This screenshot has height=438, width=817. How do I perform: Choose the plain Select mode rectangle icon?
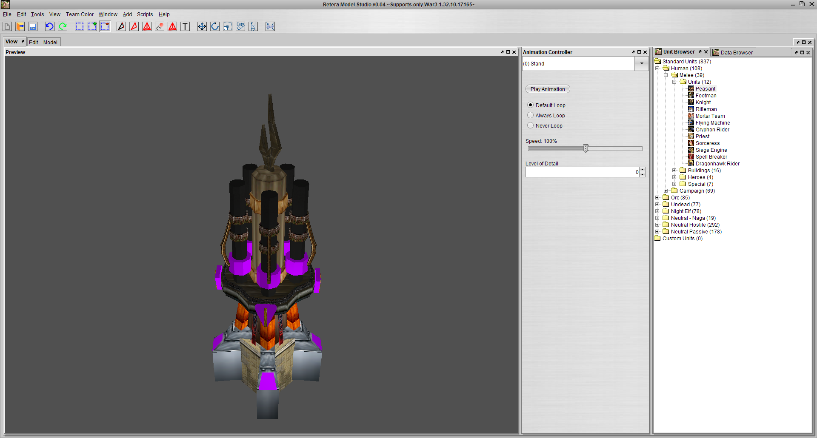click(80, 26)
